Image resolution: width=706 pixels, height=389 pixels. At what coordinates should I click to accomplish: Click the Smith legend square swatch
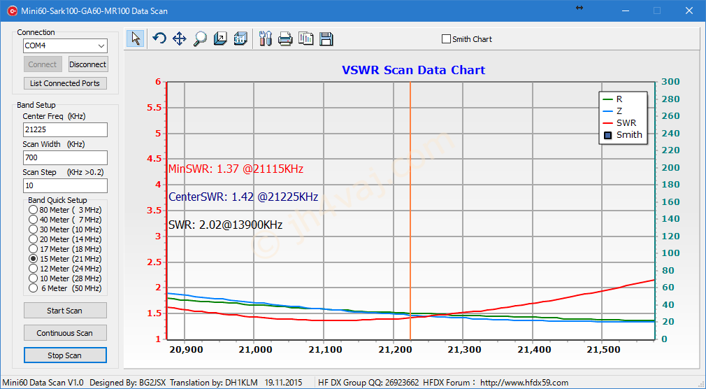[608, 135]
